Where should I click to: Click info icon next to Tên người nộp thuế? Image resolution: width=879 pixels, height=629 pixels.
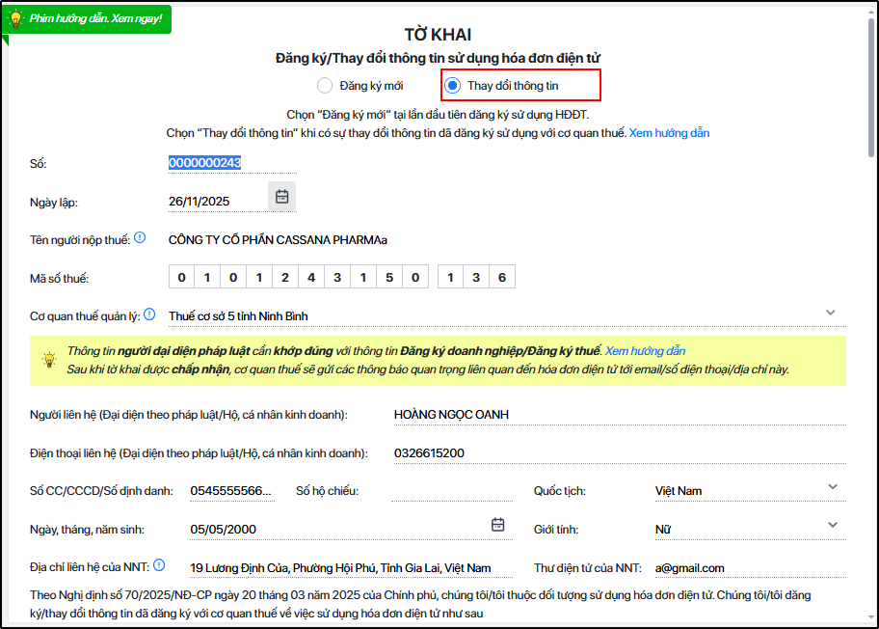140,238
